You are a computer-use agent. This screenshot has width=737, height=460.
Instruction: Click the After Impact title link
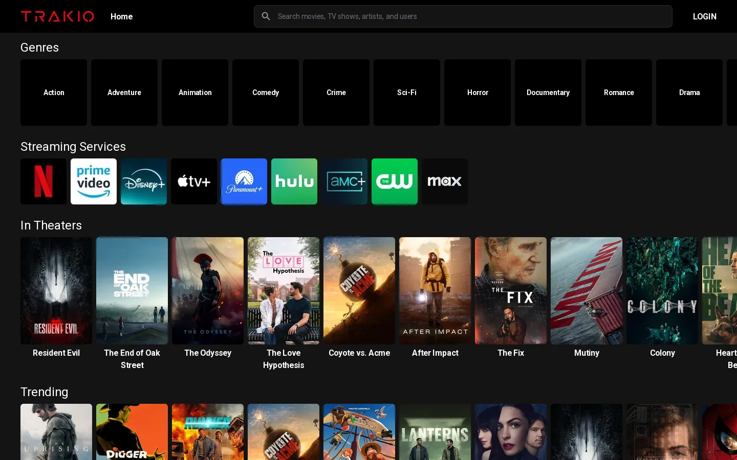(435, 353)
